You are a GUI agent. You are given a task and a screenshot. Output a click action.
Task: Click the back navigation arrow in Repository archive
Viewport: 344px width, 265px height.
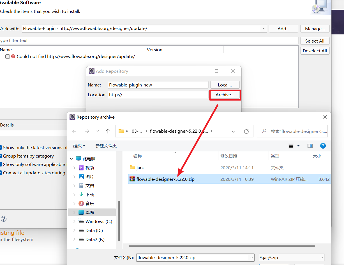pyautogui.click(x=74, y=131)
